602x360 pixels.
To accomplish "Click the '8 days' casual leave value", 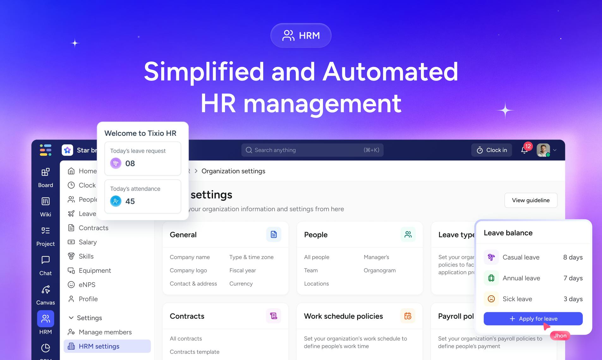I will 573,257.
